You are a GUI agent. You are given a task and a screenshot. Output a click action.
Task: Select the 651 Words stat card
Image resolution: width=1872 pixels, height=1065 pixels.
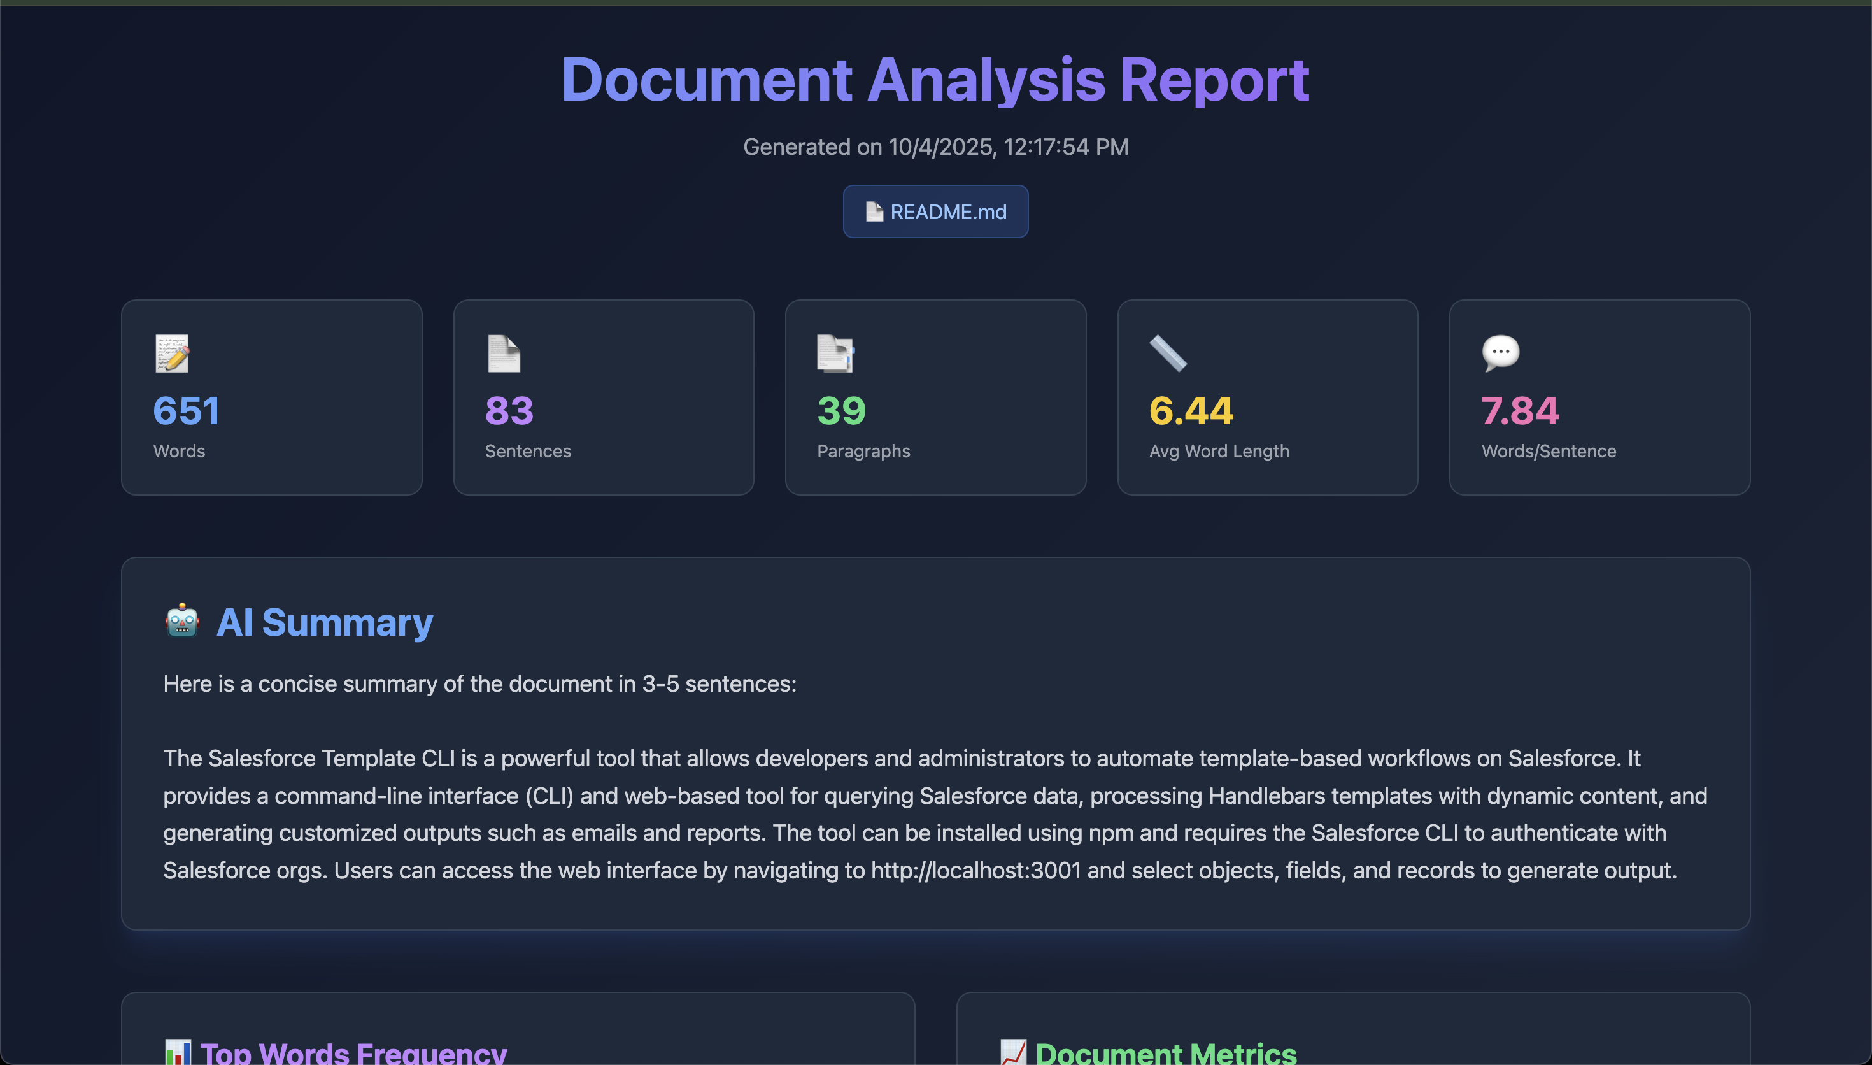point(271,397)
